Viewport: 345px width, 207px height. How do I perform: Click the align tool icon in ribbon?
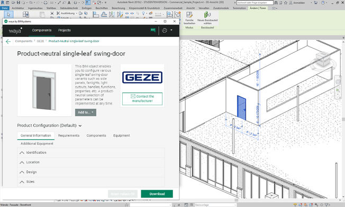pos(96,14)
